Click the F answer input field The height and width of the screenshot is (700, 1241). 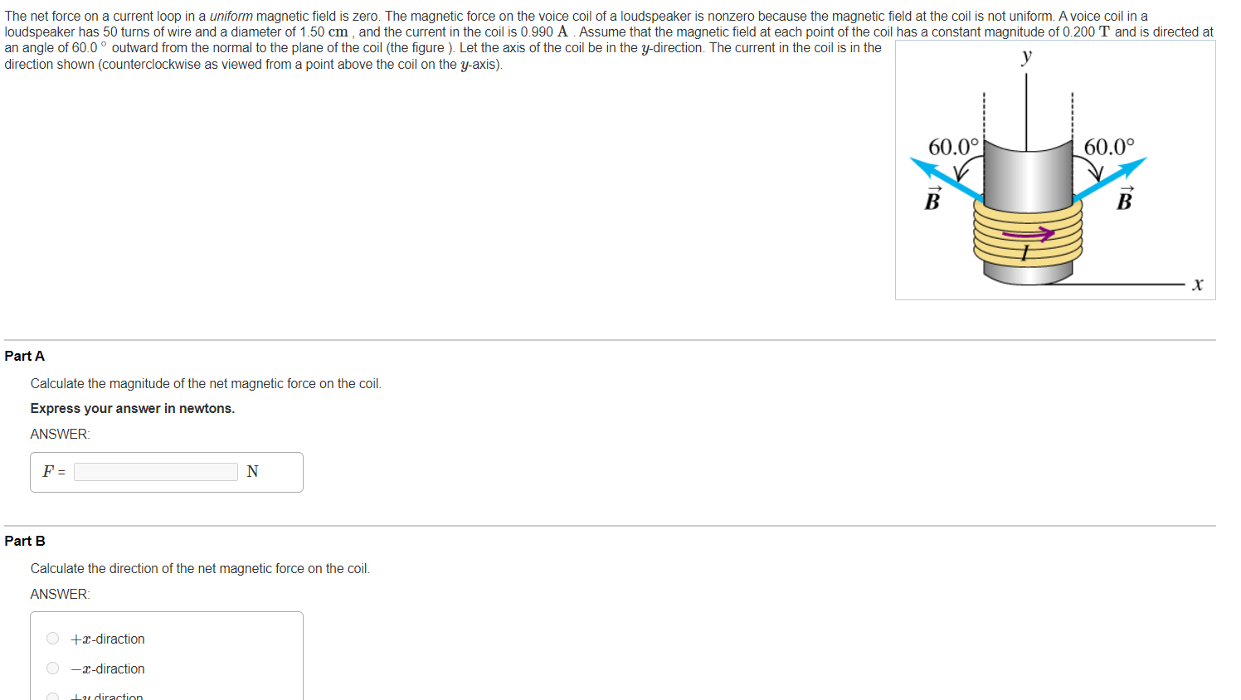coord(156,472)
